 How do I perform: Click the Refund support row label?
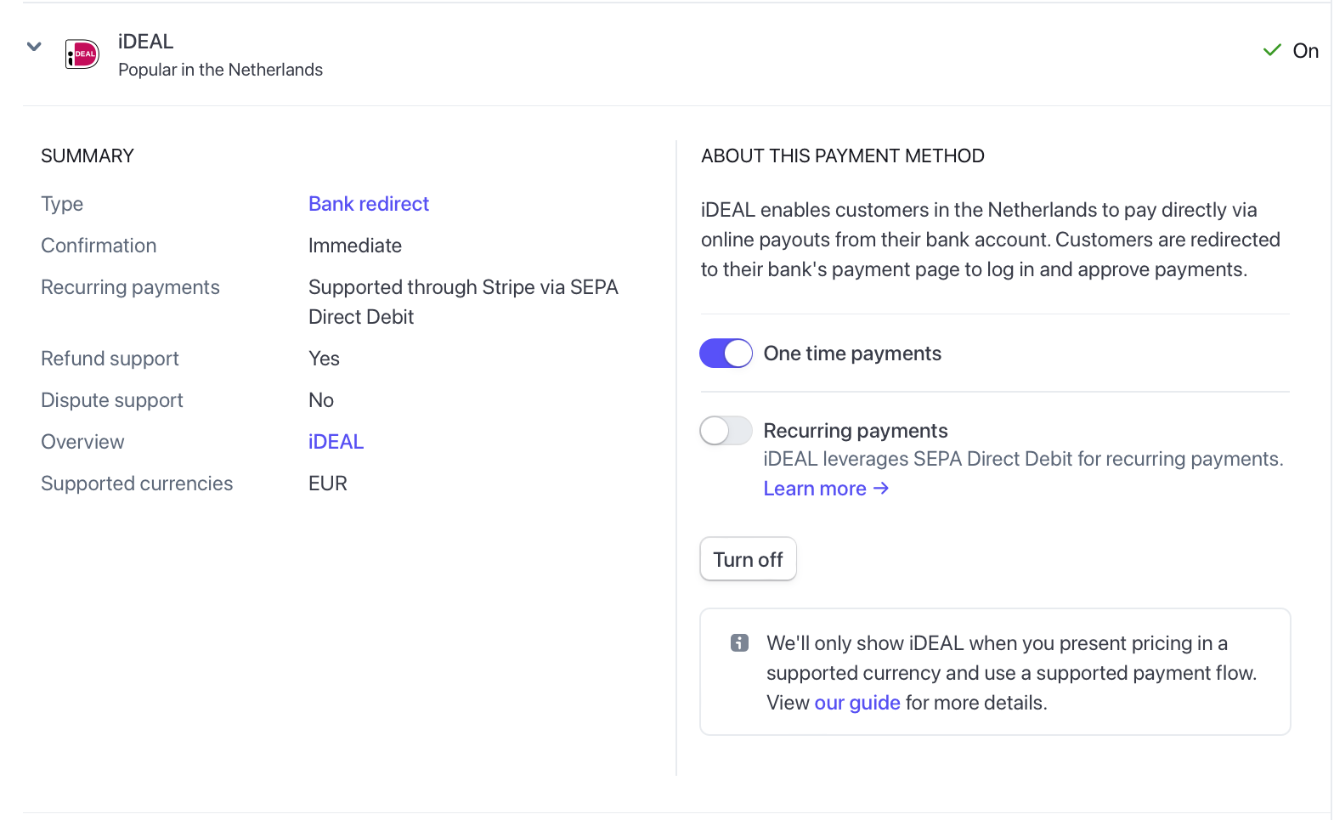coord(110,359)
